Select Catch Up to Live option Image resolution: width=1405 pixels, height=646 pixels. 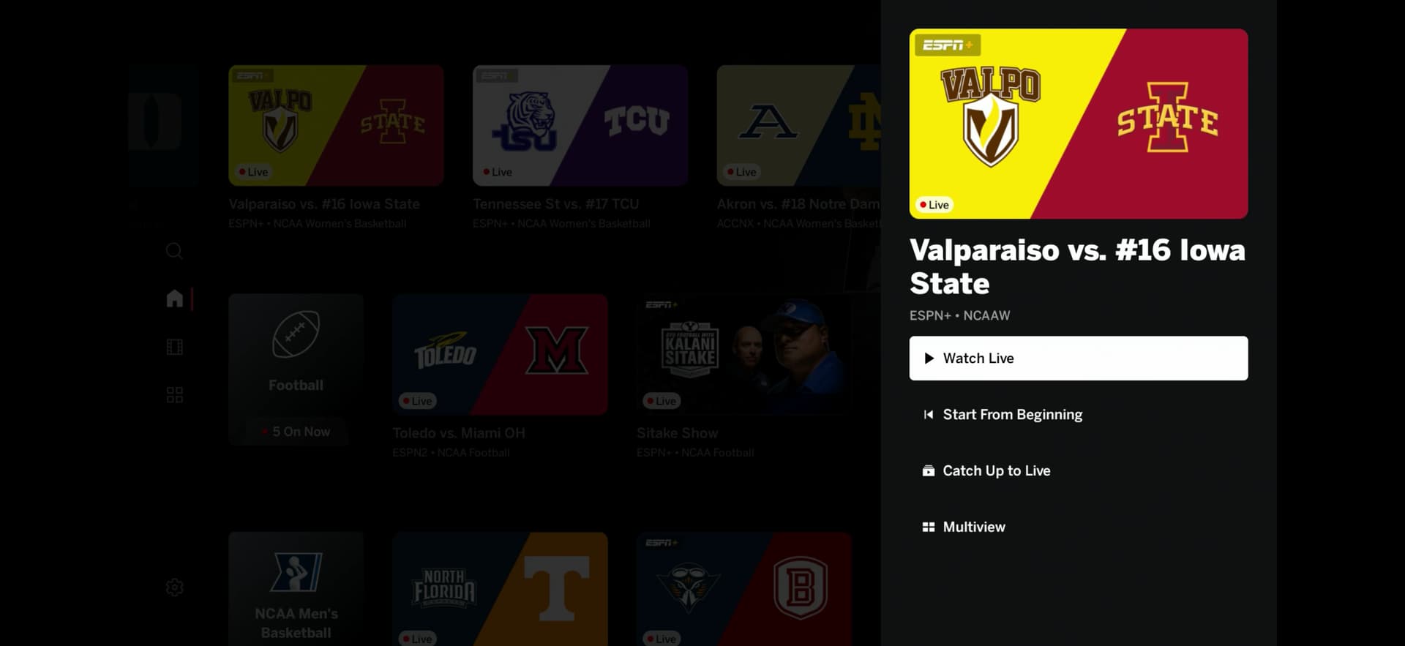[1078, 470]
